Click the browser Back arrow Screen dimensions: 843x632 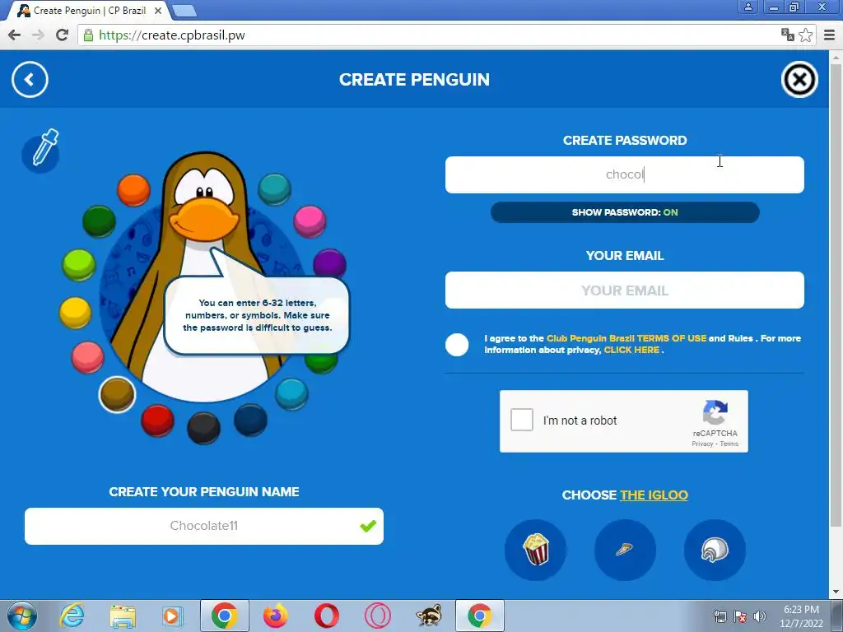15,35
